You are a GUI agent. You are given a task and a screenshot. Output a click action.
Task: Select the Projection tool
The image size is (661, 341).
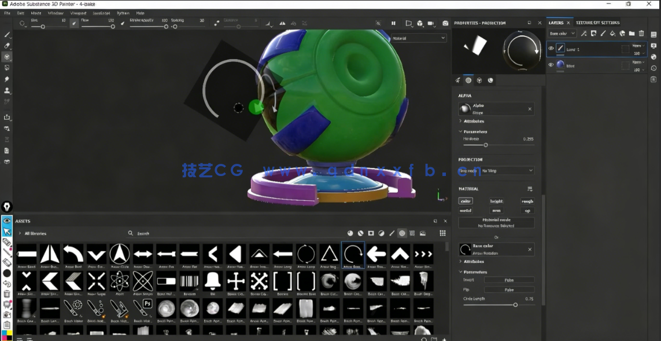[x=7, y=56]
